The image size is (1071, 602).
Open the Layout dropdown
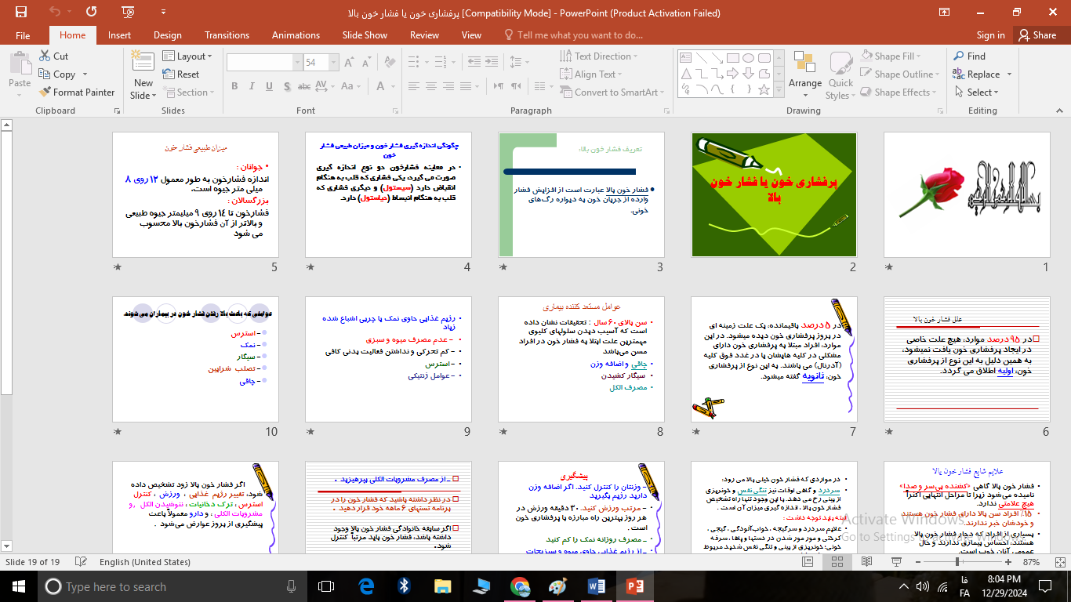coord(188,56)
